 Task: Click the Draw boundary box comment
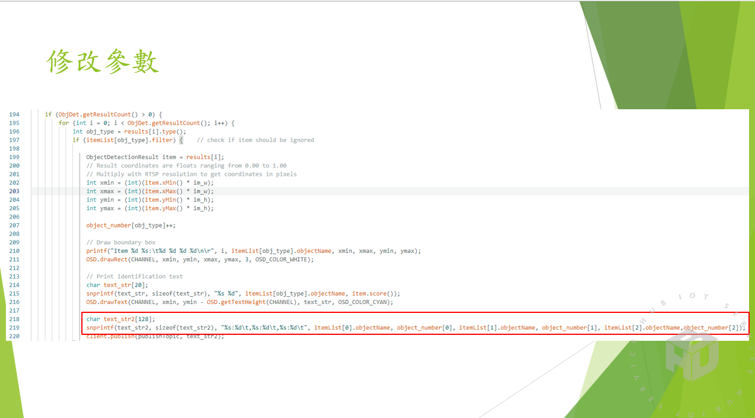click(121, 242)
